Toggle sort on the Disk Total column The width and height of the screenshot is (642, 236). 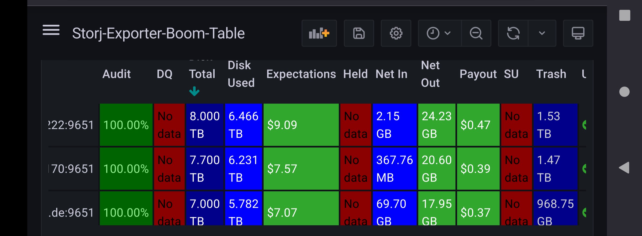(202, 74)
